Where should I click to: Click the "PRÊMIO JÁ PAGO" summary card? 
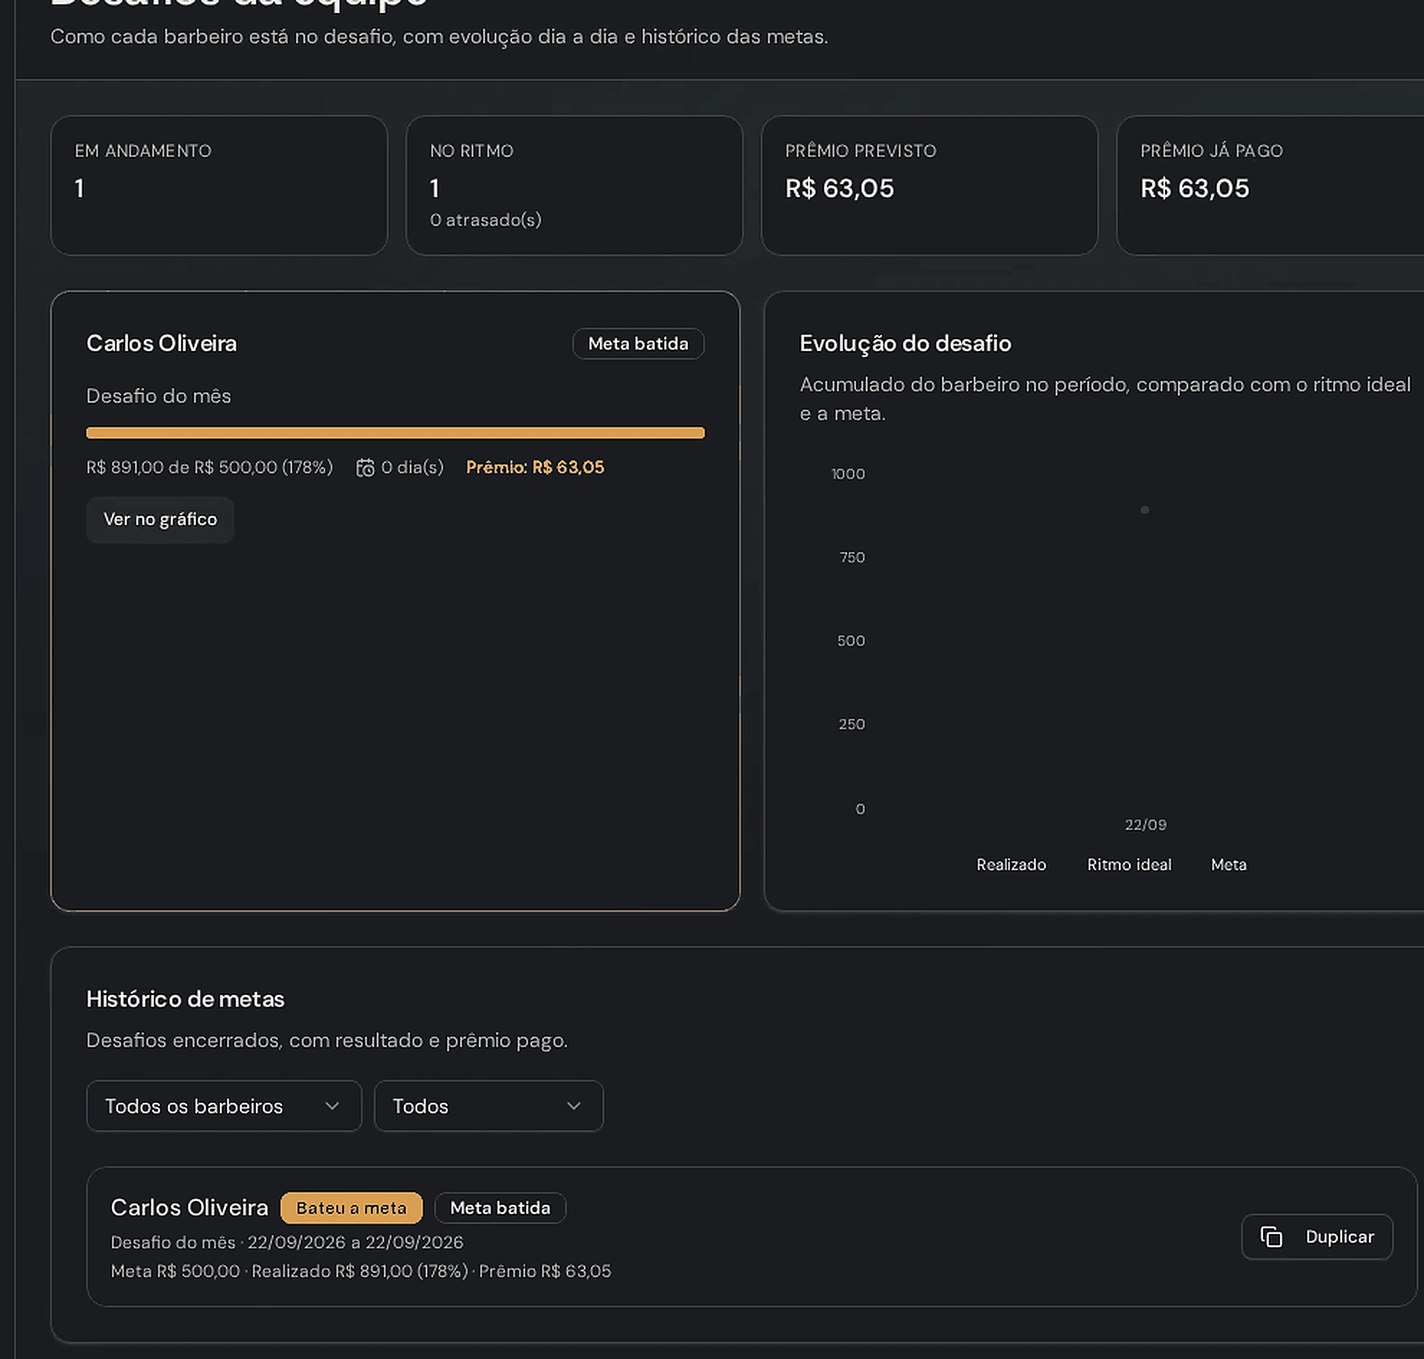coord(1270,186)
